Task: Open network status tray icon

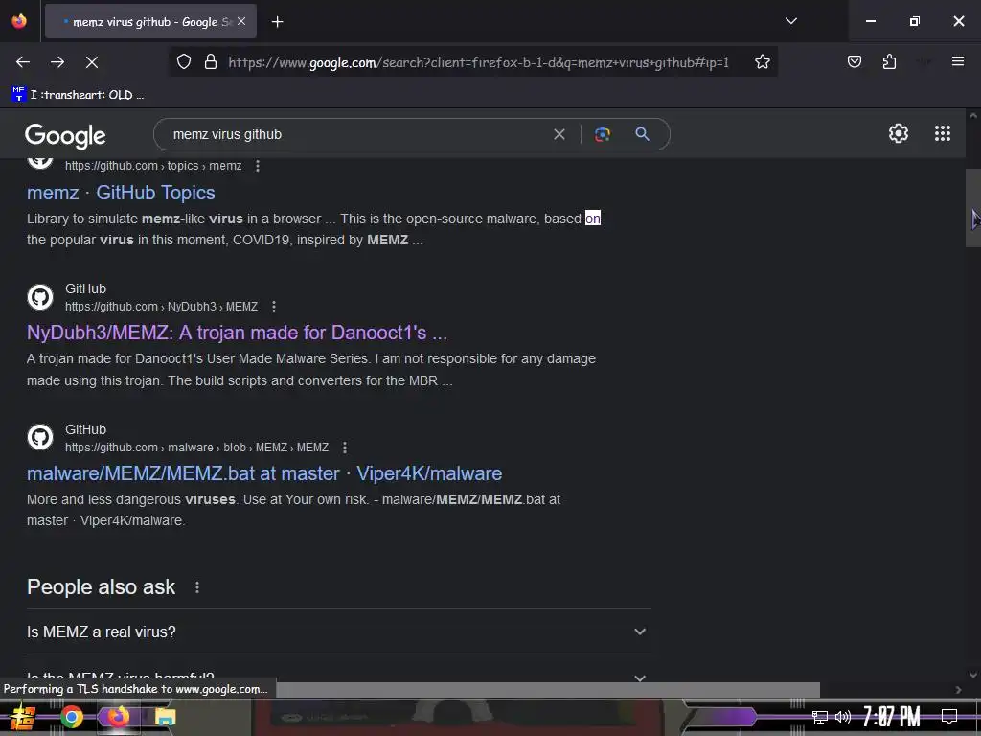Action: pos(820,717)
